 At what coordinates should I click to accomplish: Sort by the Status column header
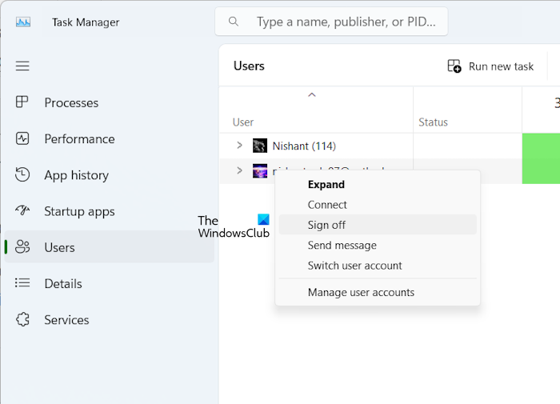pyautogui.click(x=433, y=122)
